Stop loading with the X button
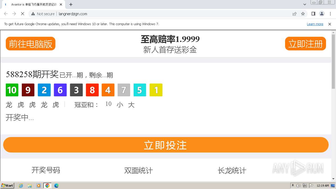The height and width of the screenshot is (189, 336). [x=23, y=14]
